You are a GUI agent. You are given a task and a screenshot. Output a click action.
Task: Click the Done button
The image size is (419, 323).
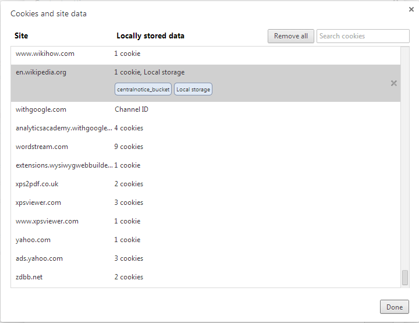(x=395, y=307)
